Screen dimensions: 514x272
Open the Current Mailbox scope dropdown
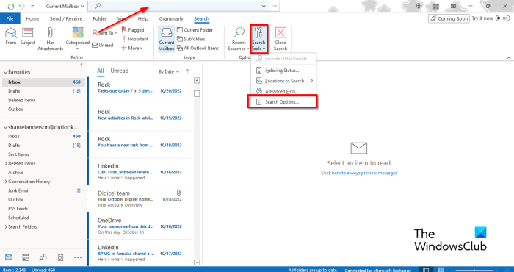65,6
